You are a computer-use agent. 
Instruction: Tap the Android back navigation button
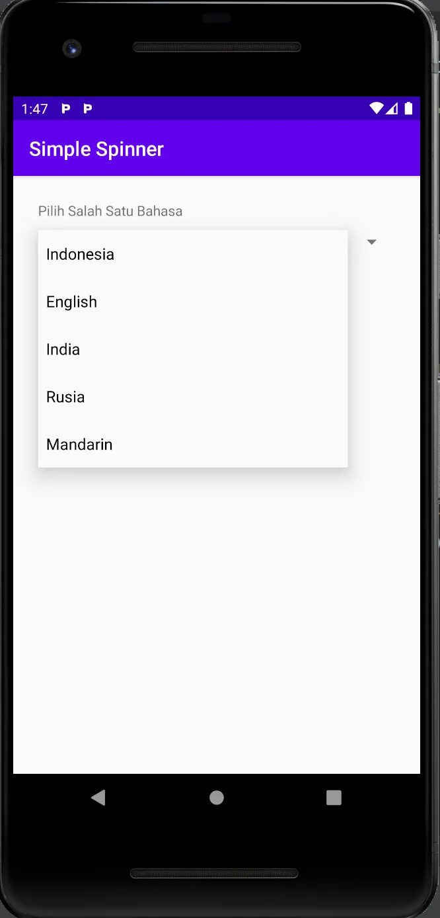pyautogui.click(x=98, y=798)
